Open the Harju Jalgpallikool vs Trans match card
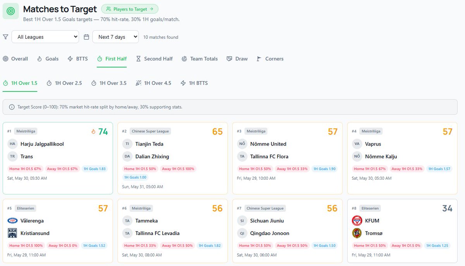 (58, 158)
